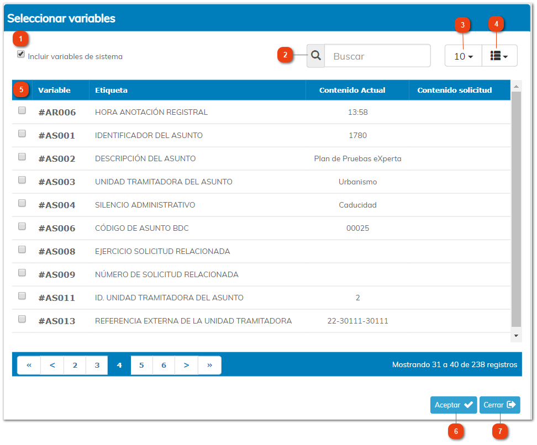537x445 pixels.
Task: Open page 5 of the table
Action: click(141, 365)
